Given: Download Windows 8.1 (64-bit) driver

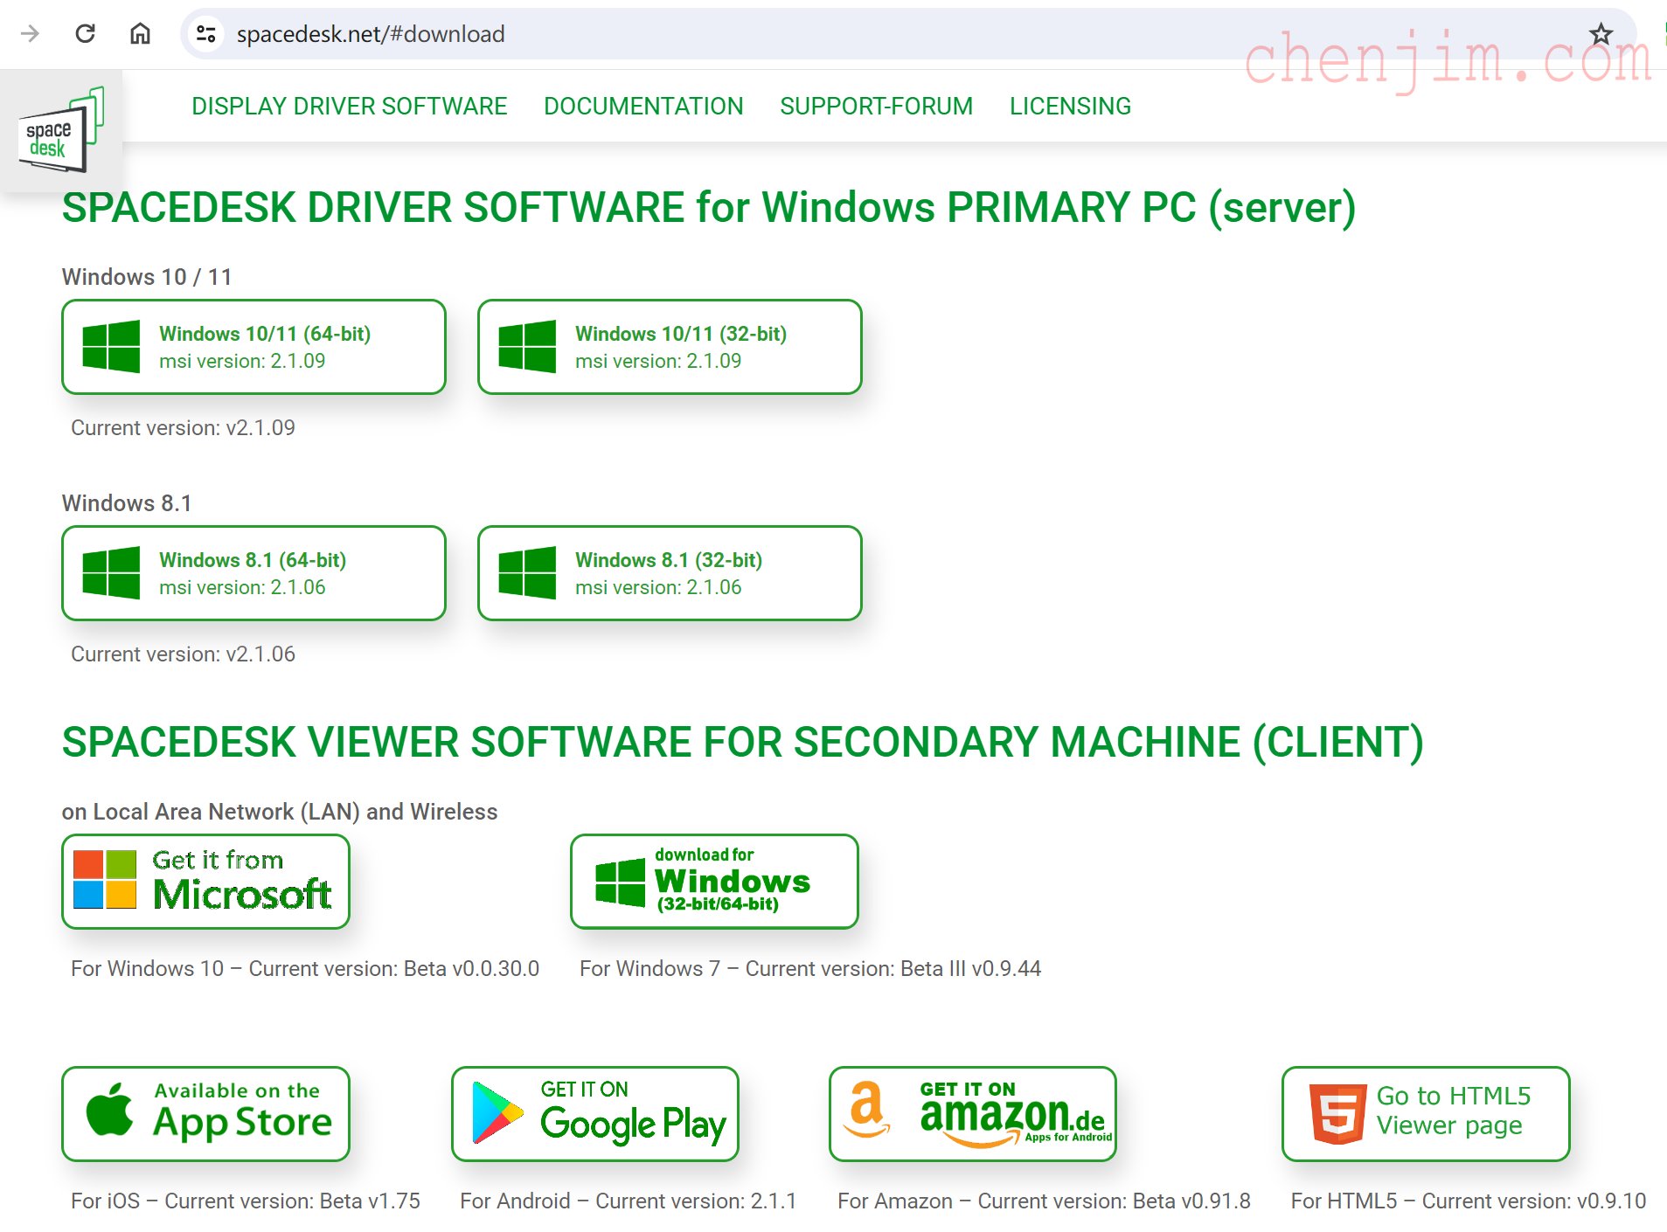Looking at the screenshot, I should point(254,573).
